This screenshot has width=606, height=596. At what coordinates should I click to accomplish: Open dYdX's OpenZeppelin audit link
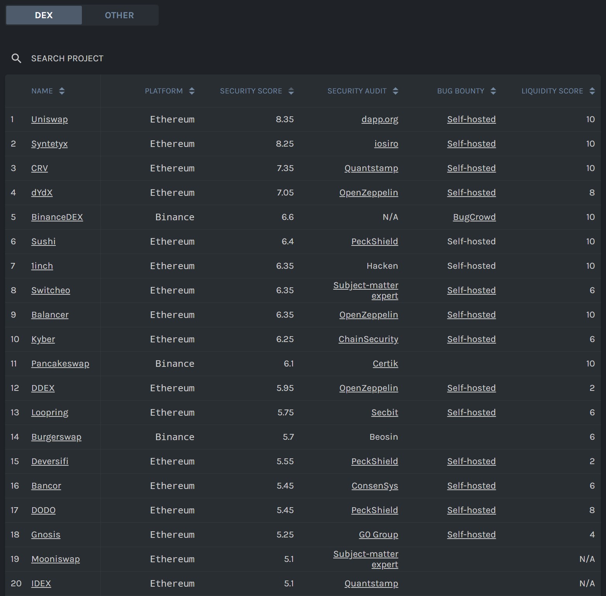pyautogui.click(x=369, y=193)
